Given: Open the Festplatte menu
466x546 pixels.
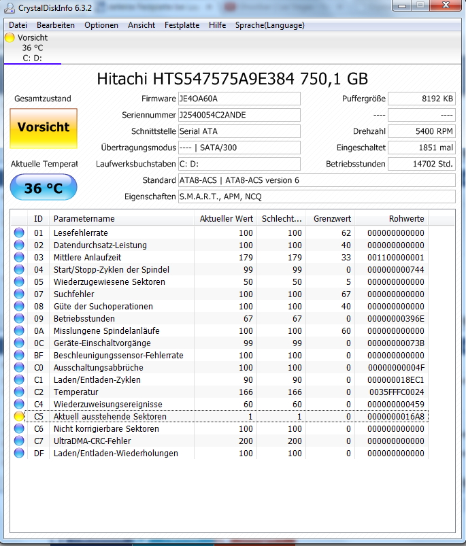Looking at the screenshot, I should coord(182,25).
